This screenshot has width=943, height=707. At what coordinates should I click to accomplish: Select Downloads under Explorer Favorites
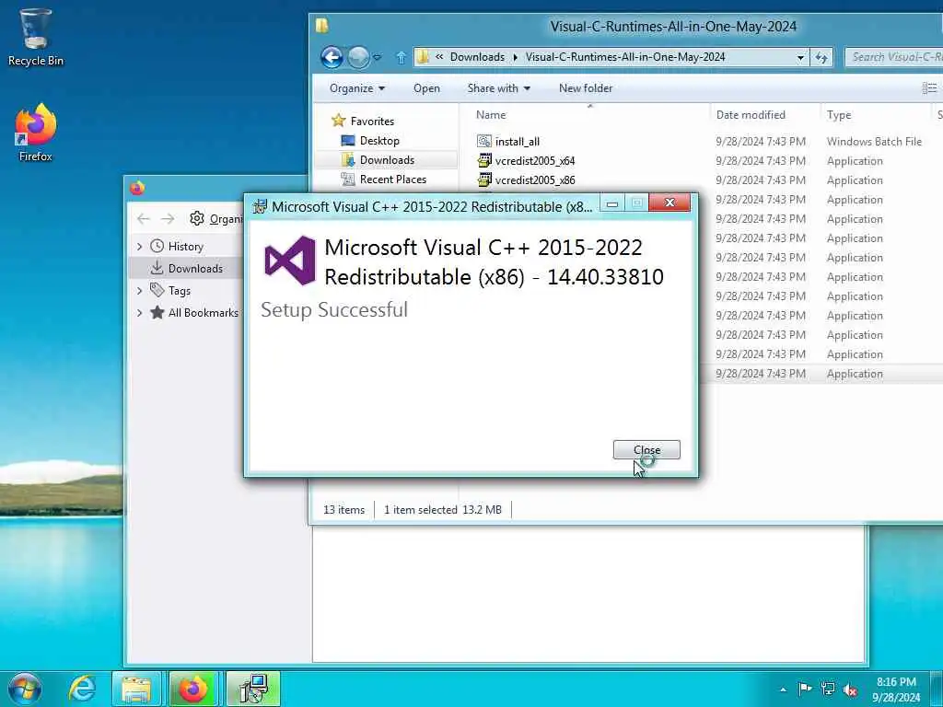(387, 160)
